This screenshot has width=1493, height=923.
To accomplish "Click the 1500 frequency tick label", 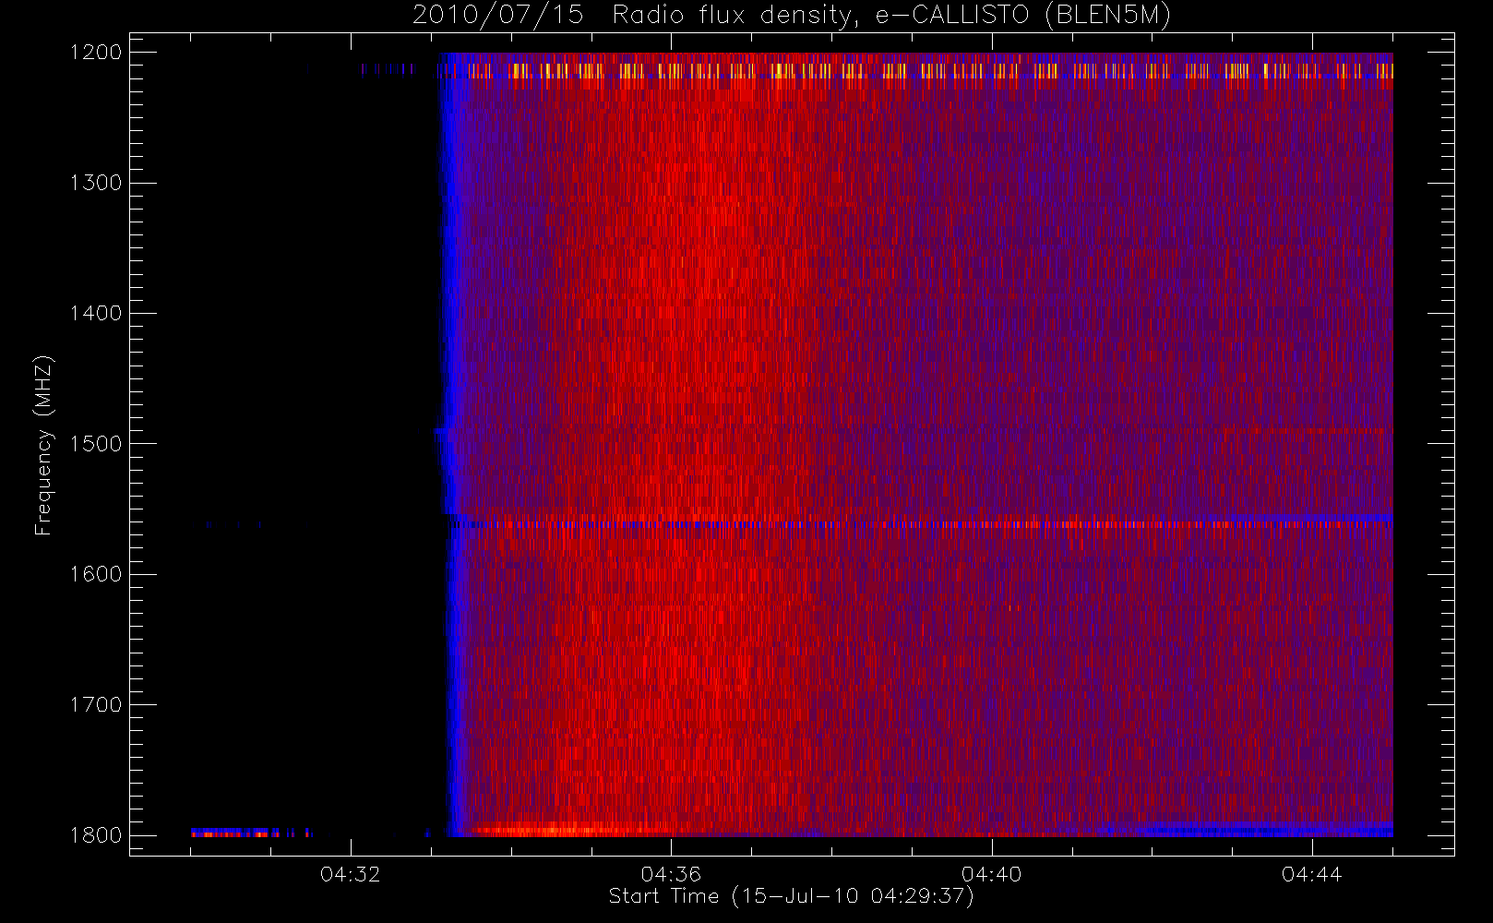I will (x=96, y=444).
